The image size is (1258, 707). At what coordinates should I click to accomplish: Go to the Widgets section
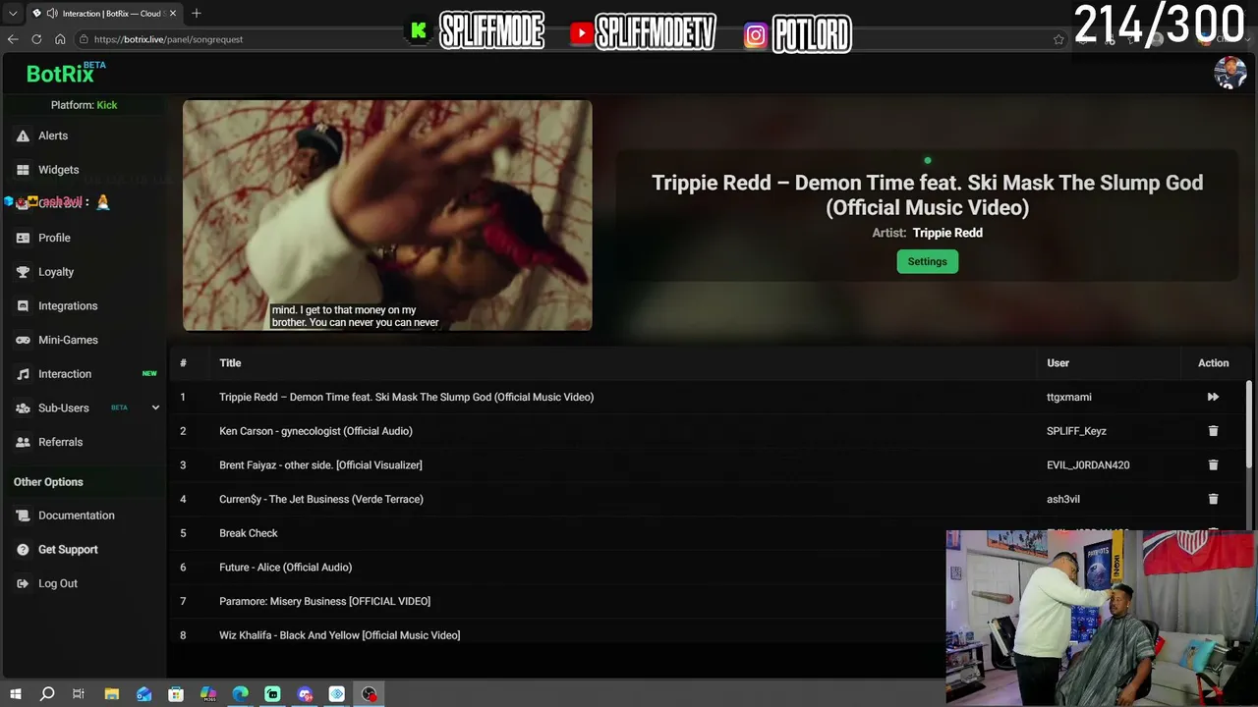pos(59,170)
